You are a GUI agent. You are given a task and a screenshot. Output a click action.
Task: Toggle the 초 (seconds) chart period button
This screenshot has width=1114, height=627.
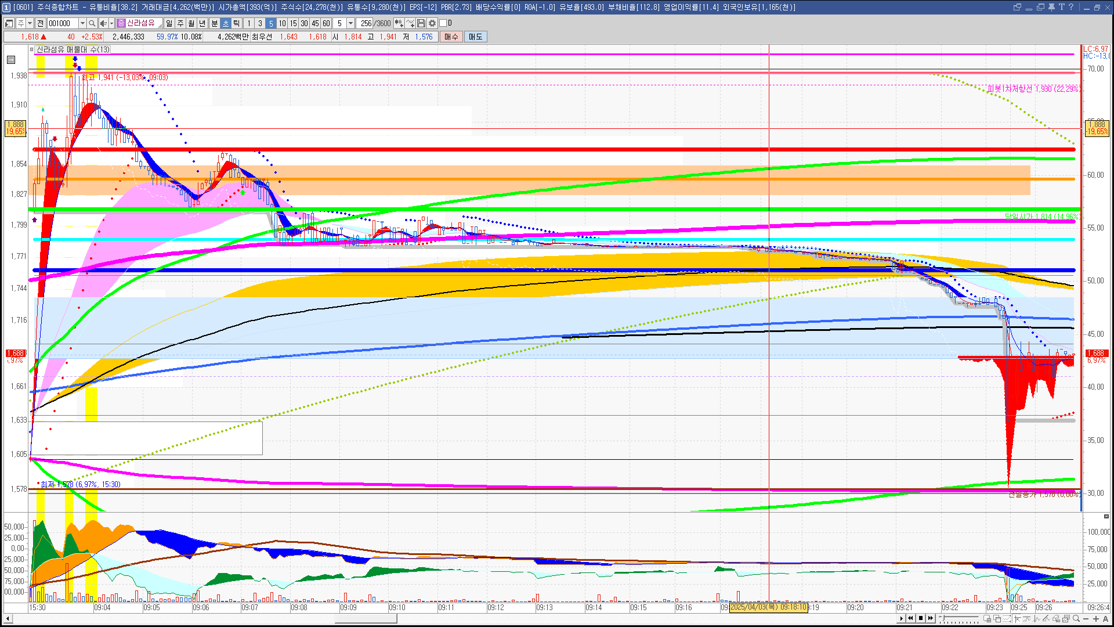coord(226,23)
